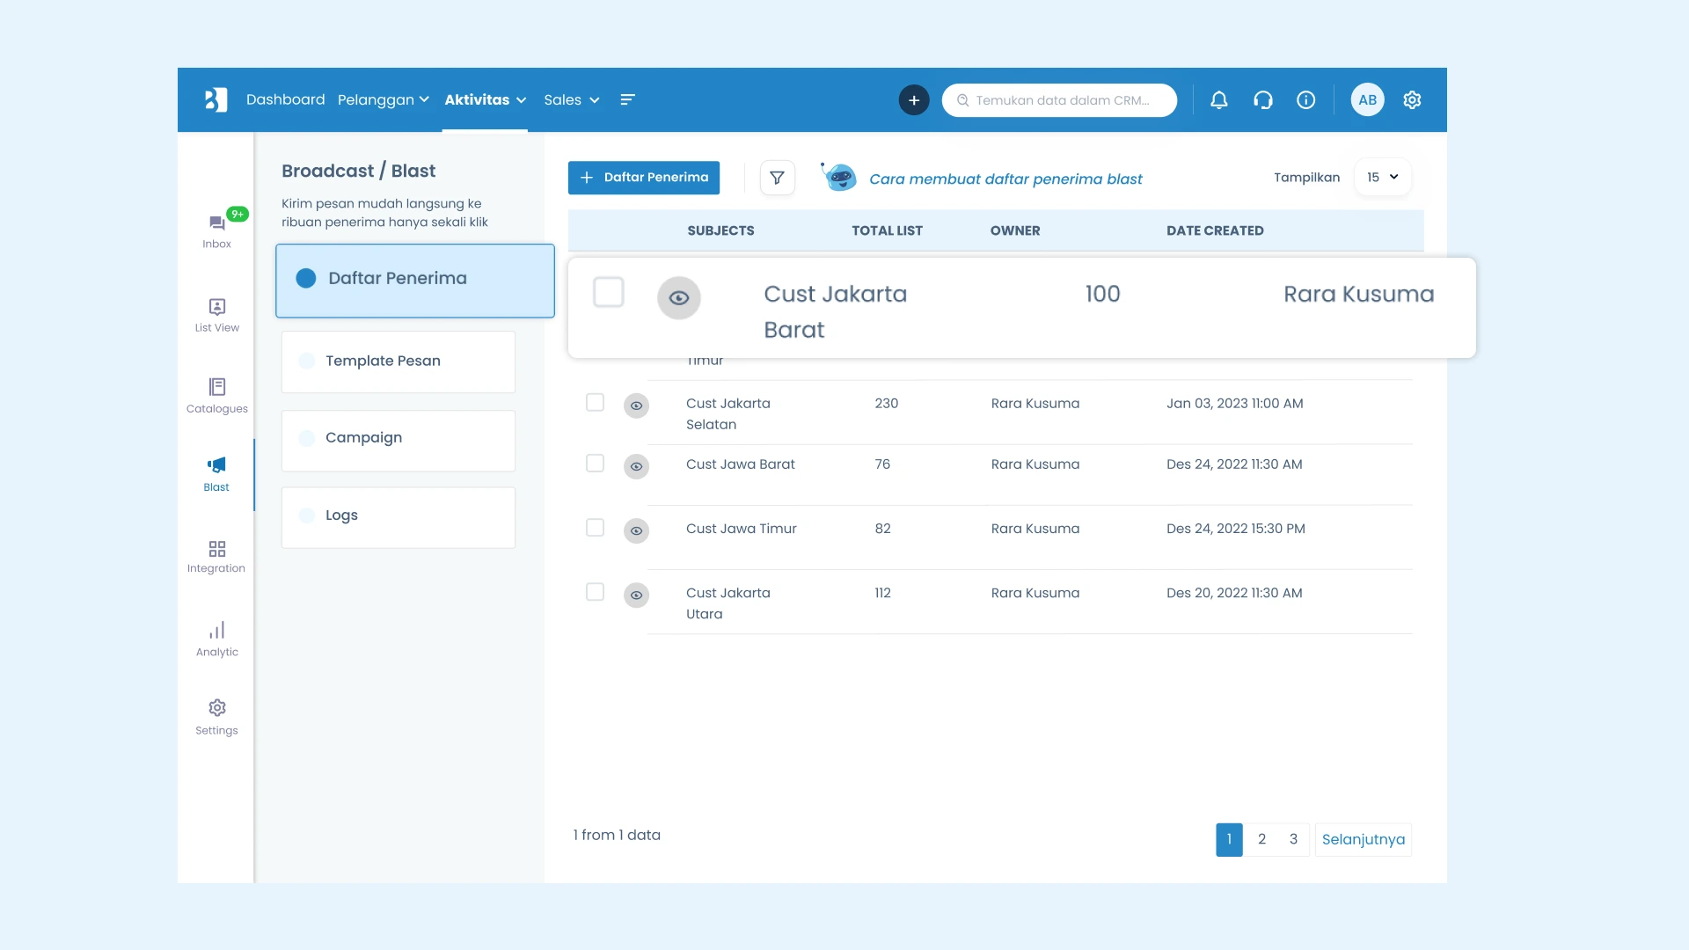Click Cust Jawa Barat subject text
1689x950 pixels.
pyautogui.click(x=740, y=464)
